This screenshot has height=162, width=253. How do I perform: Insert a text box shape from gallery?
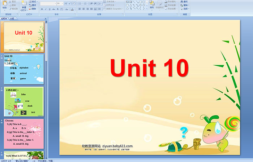click(127, 2)
